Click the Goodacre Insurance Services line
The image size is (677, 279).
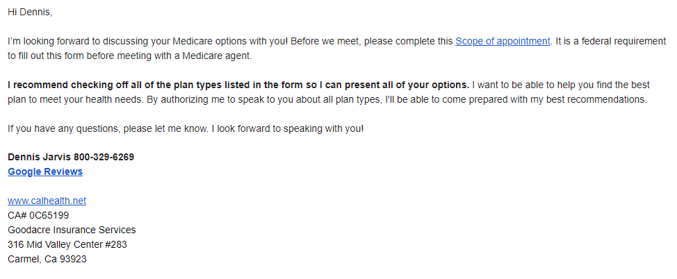pyautogui.click(x=72, y=230)
